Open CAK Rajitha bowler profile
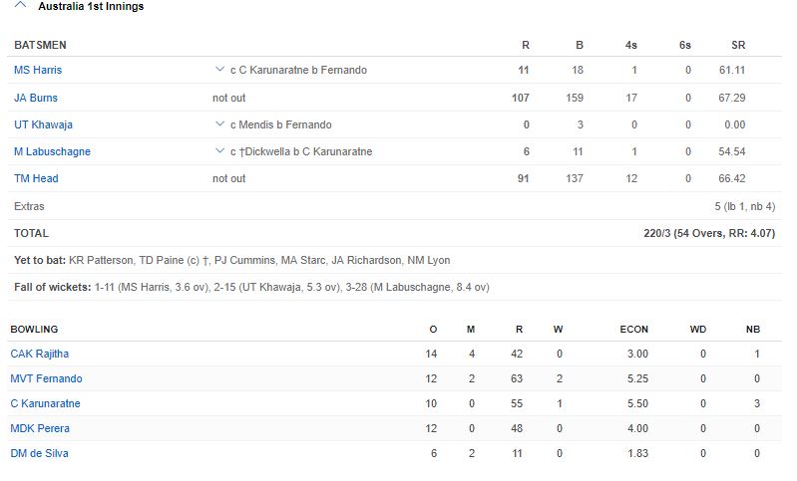The height and width of the screenshot is (481, 797). [x=40, y=354]
